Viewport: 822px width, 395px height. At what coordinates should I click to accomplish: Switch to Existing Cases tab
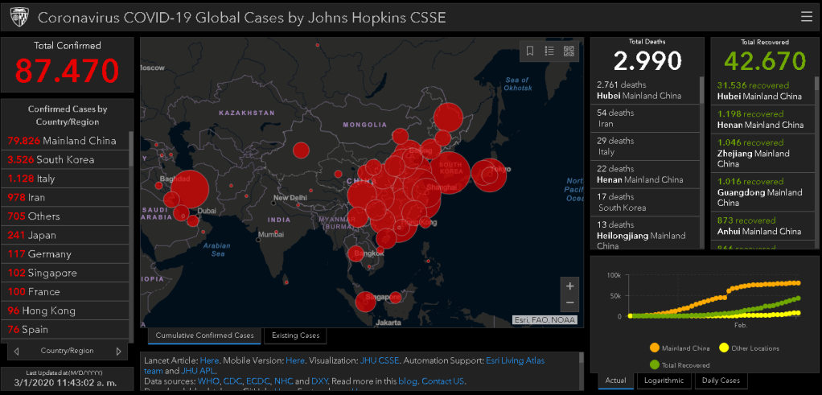(295, 335)
